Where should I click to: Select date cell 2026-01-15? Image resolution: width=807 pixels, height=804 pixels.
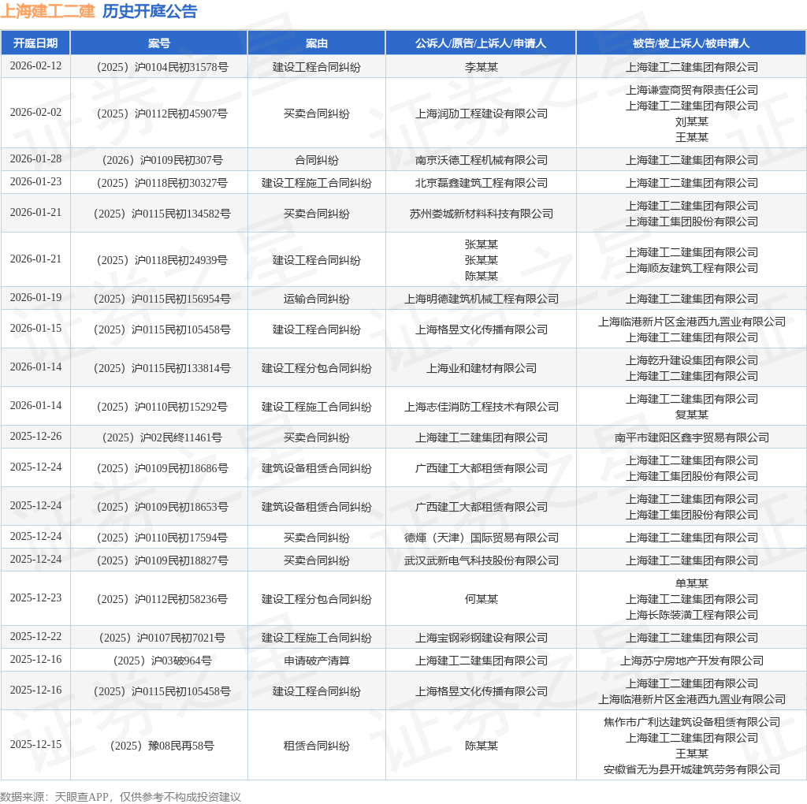point(35,329)
